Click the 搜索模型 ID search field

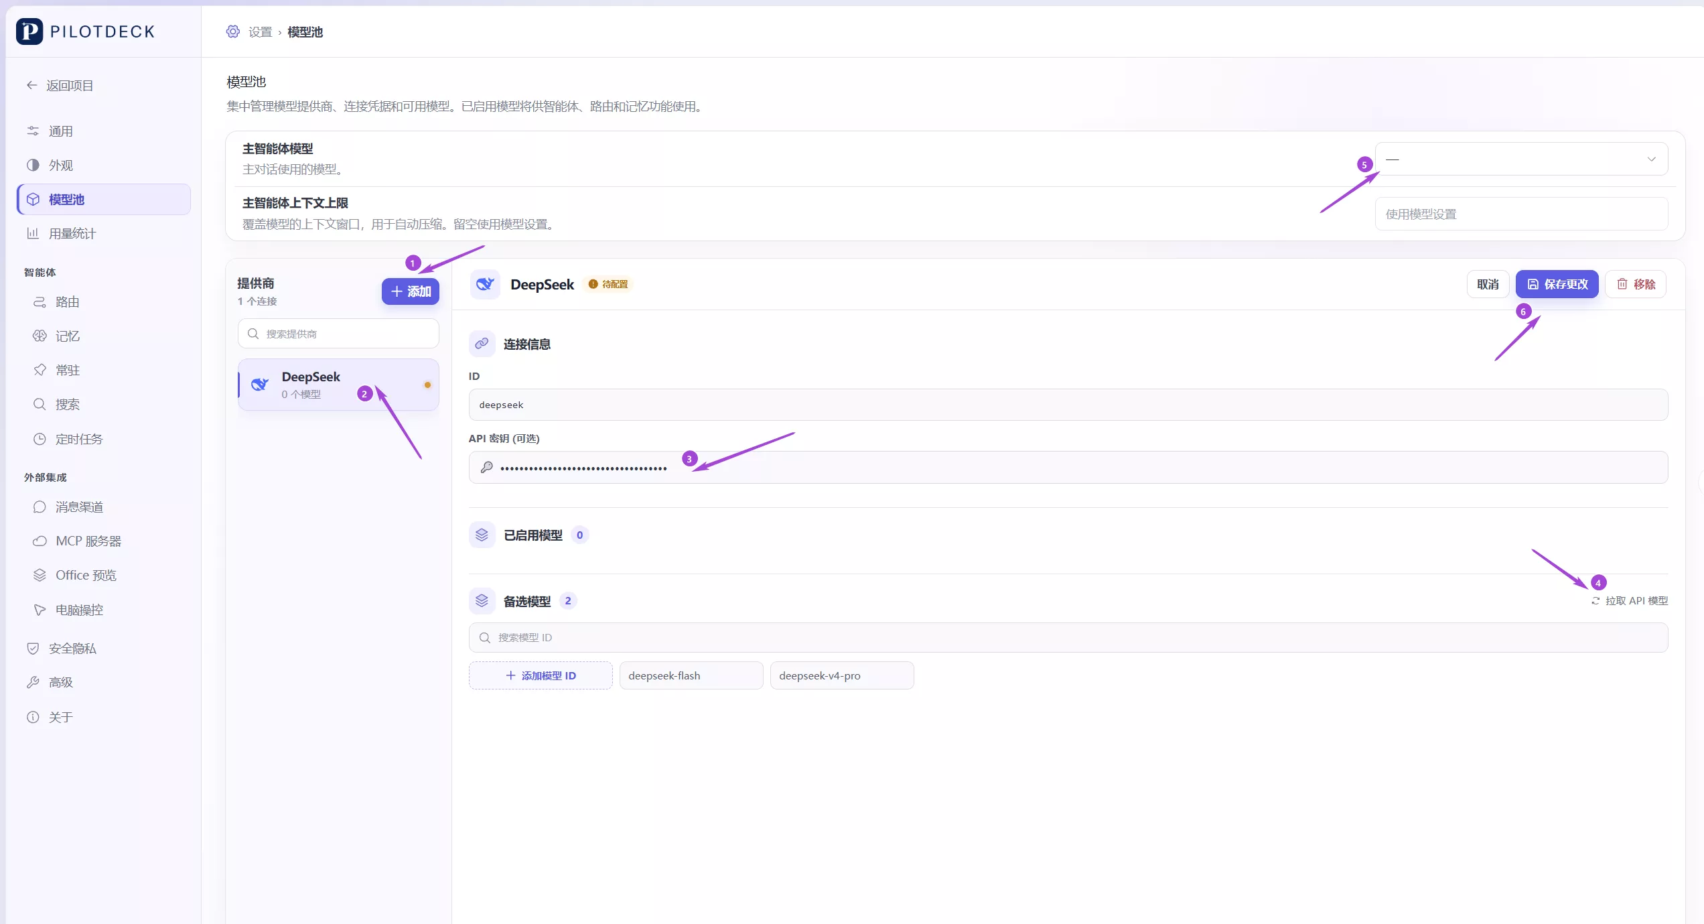pos(1068,637)
